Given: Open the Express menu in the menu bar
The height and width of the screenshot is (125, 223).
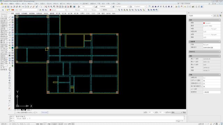Looking at the screenshot, I should [x=76, y=3].
